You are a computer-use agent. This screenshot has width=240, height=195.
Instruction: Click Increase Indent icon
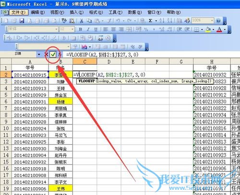click(x=187, y=29)
